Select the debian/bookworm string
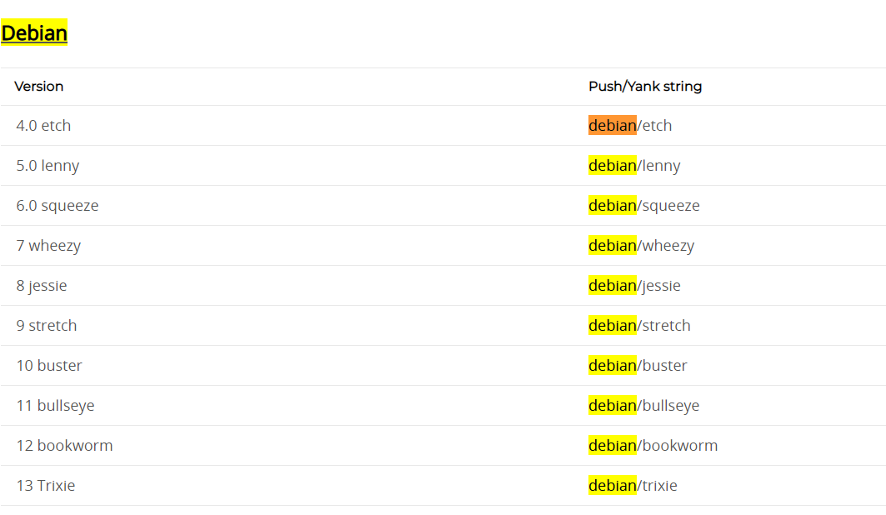The height and width of the screenshot is (515, 886). 653,446
